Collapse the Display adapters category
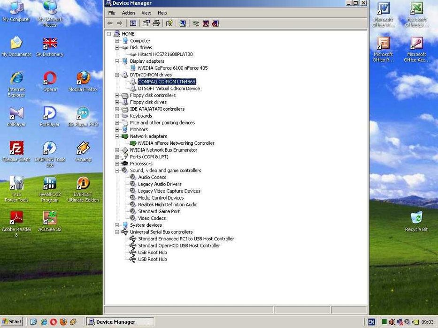 [x=117, y=61]
